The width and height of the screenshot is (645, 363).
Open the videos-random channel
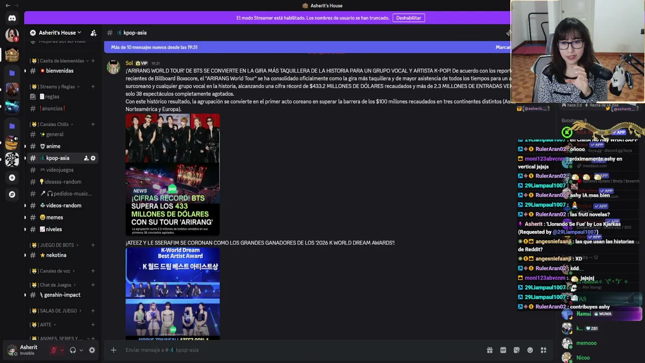click(62, 206)
